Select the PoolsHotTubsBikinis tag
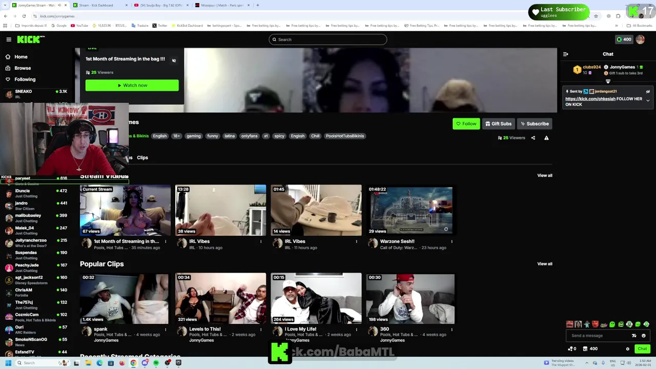The image size is (656, 369). [x=345, y=136]
